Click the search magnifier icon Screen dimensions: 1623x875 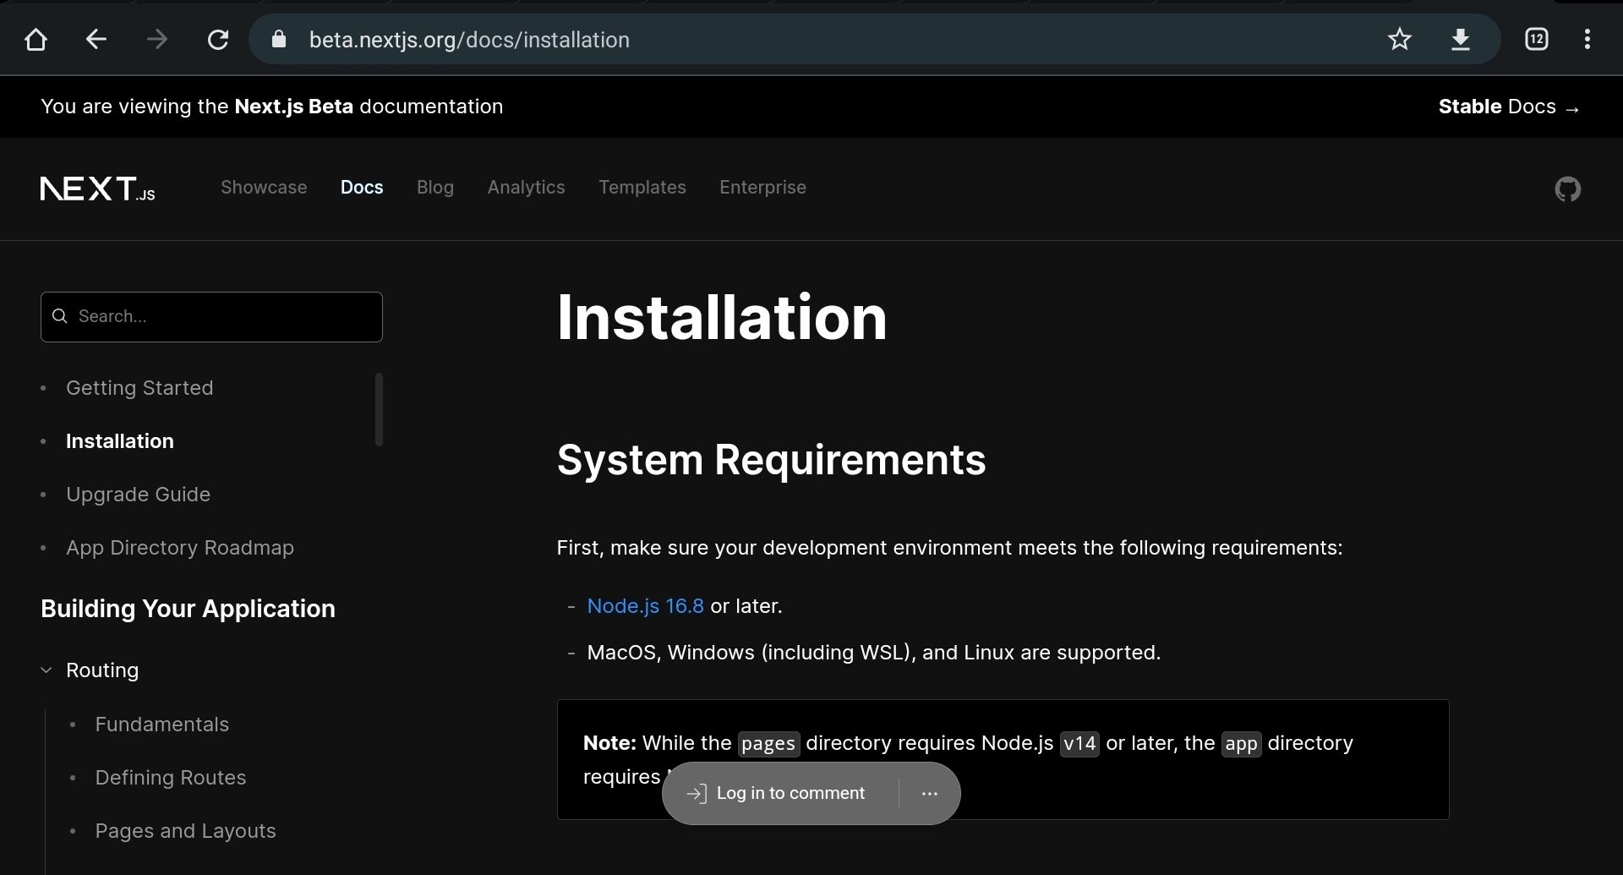tap(60, 316)
